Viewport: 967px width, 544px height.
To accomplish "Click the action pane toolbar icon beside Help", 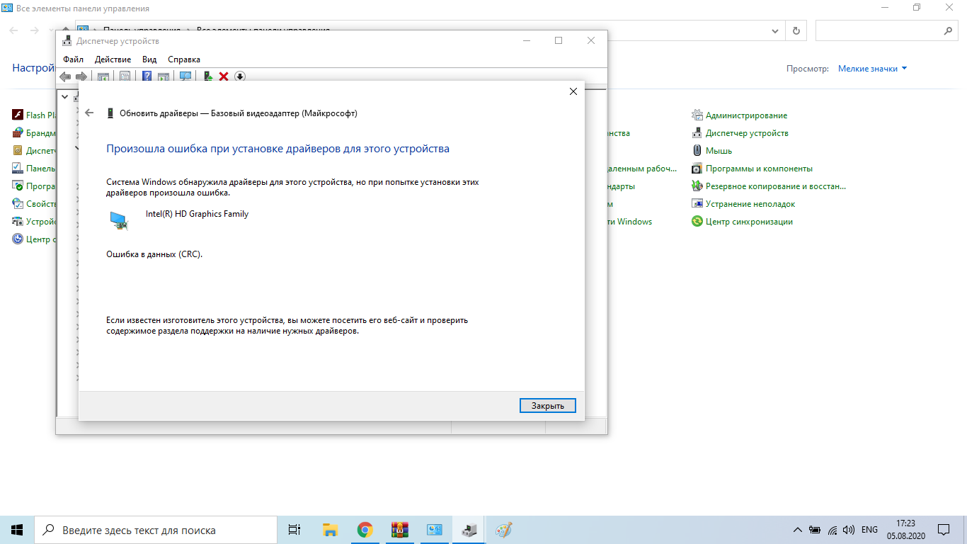I will (164, 76).
